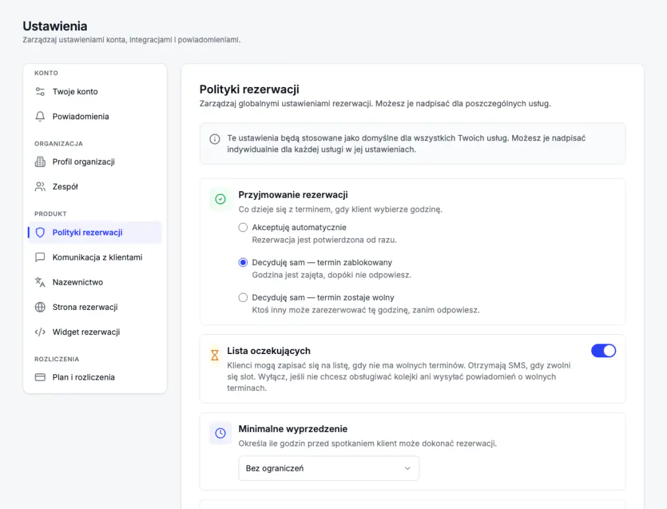Open the Bez ograniczeń dropdown
This screenshot has width=667, height=509.
pyautogui.click(x=329, y=468)
